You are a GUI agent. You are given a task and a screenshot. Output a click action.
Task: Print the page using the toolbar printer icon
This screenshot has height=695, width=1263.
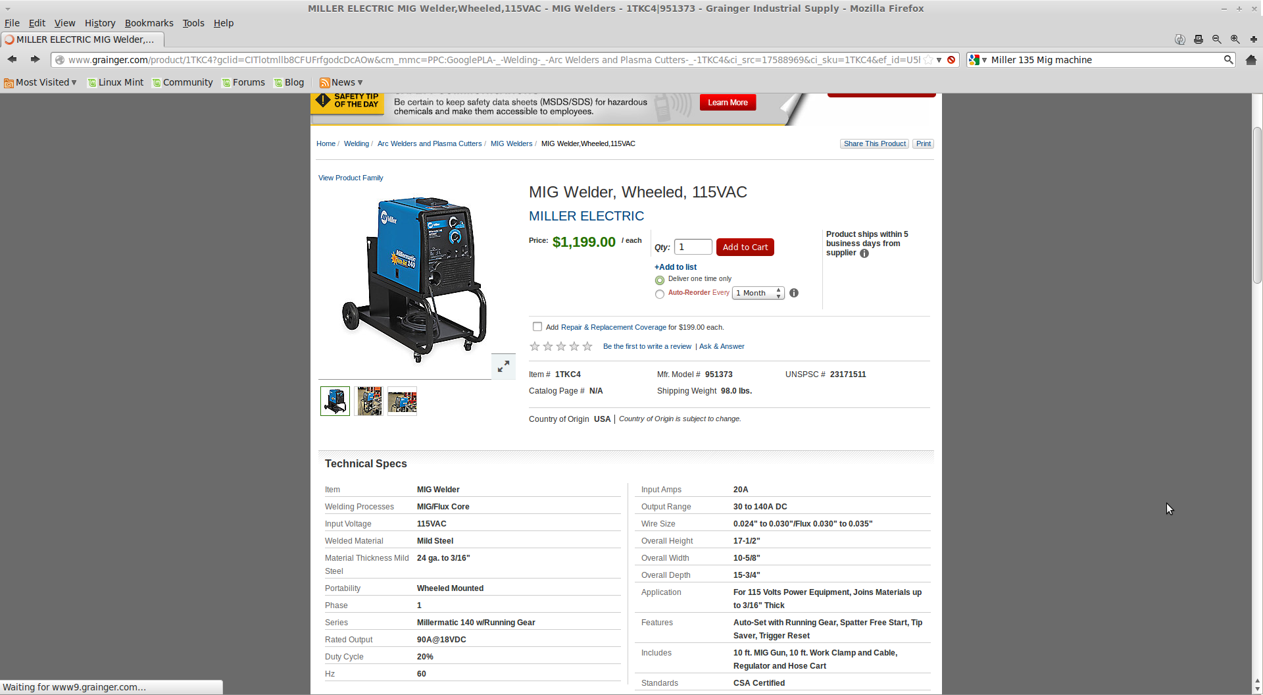click(1199, 39)
